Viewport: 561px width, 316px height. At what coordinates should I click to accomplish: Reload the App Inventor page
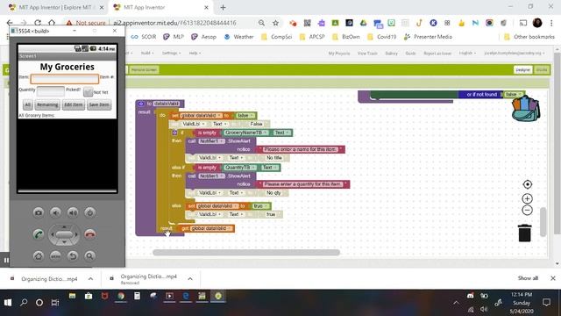click(x=38, y=23)
